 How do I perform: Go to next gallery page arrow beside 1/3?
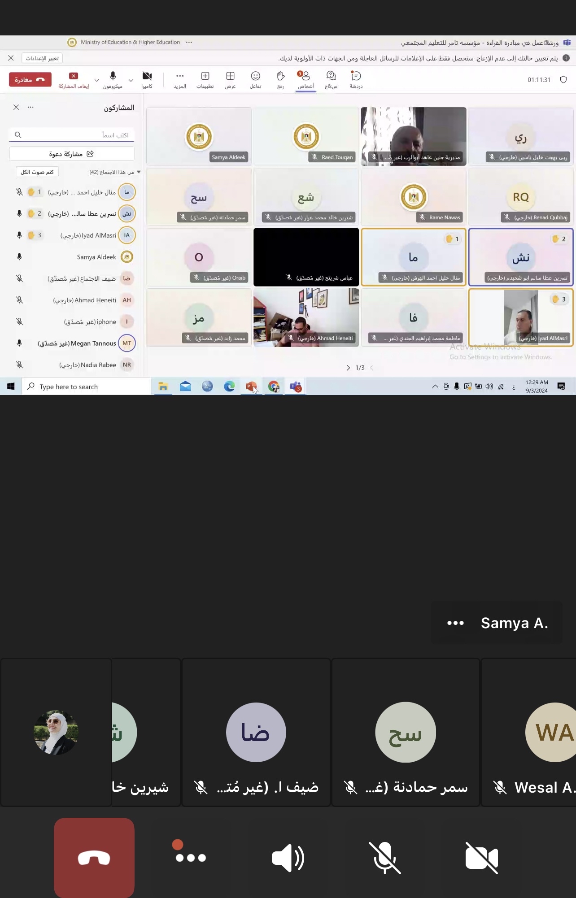click(348, 368)
